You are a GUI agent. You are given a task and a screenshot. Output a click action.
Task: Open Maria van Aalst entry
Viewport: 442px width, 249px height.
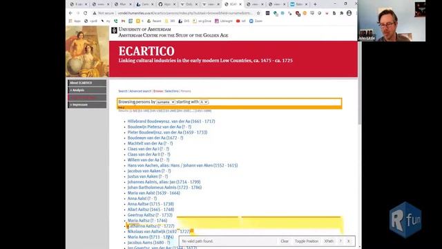point(153,193)
